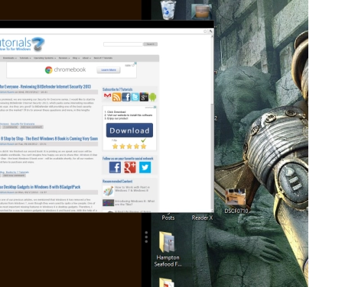Screen dimensions: 358x287
Task: Open the DSCF0710 image on the desktop
Action: [x=236, y=201]
